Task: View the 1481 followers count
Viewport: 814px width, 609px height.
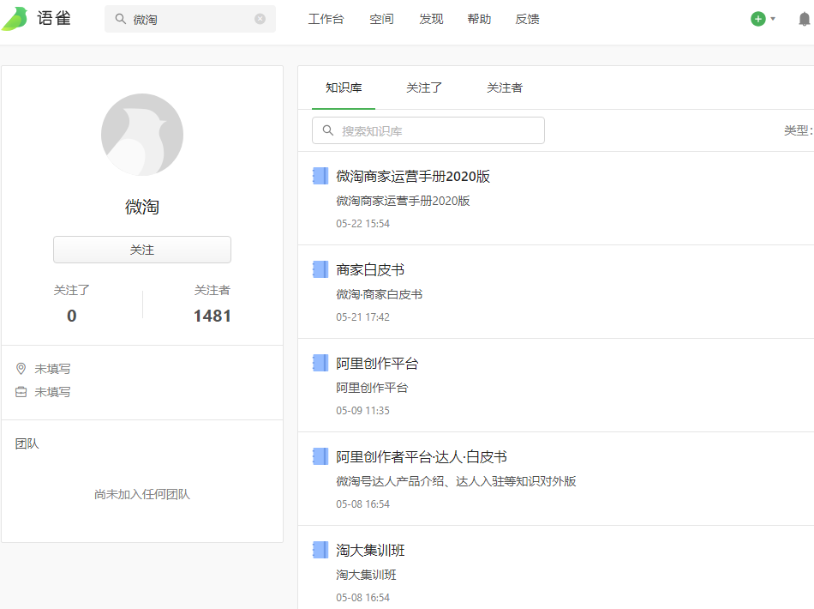Action: [x=212, y=316]
